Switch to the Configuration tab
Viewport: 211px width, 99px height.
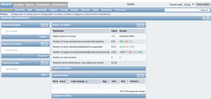click(43, 4)
